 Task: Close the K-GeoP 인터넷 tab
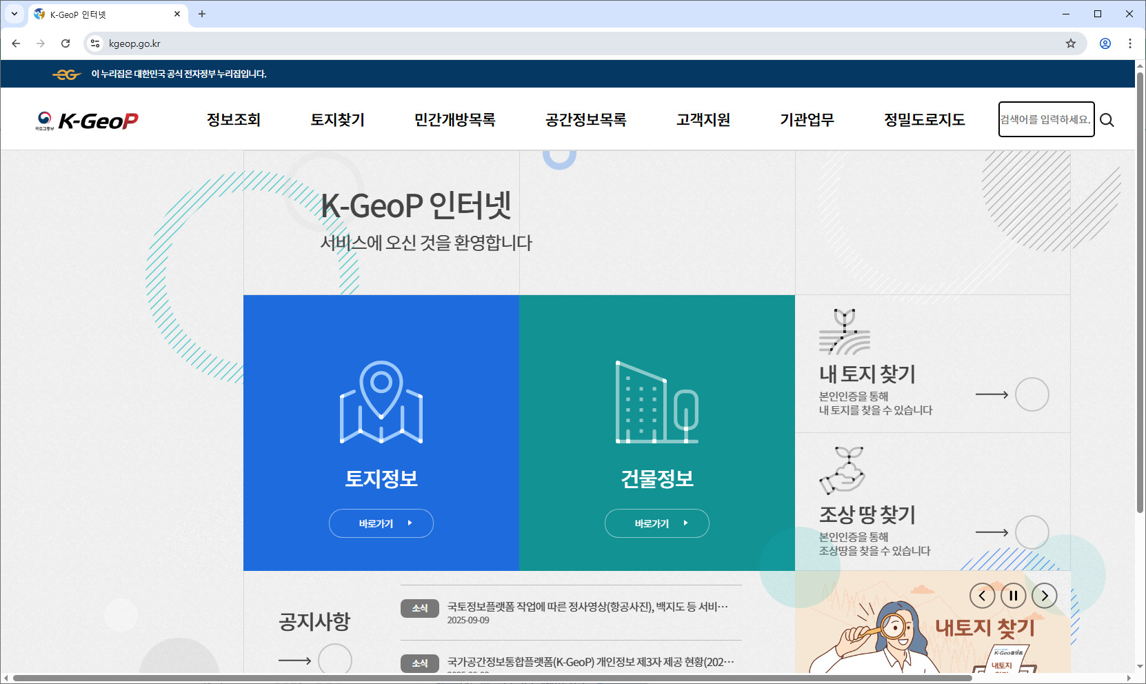click(177, 14)
